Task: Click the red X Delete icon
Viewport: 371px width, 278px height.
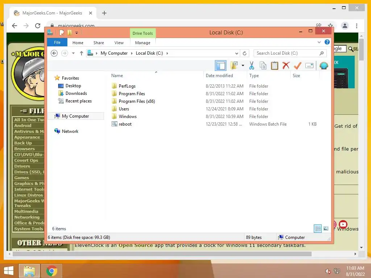Action: [x=286, y=65]
